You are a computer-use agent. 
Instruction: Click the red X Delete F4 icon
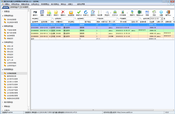(x=63, y=12)
